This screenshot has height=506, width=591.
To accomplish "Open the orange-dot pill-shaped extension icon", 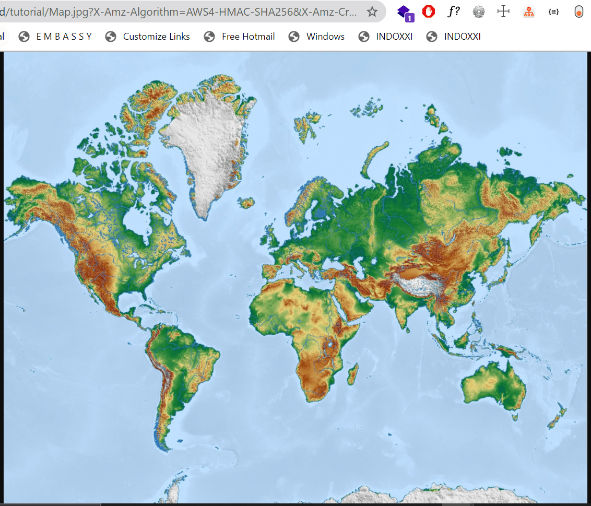I will (x=578, y=11).
